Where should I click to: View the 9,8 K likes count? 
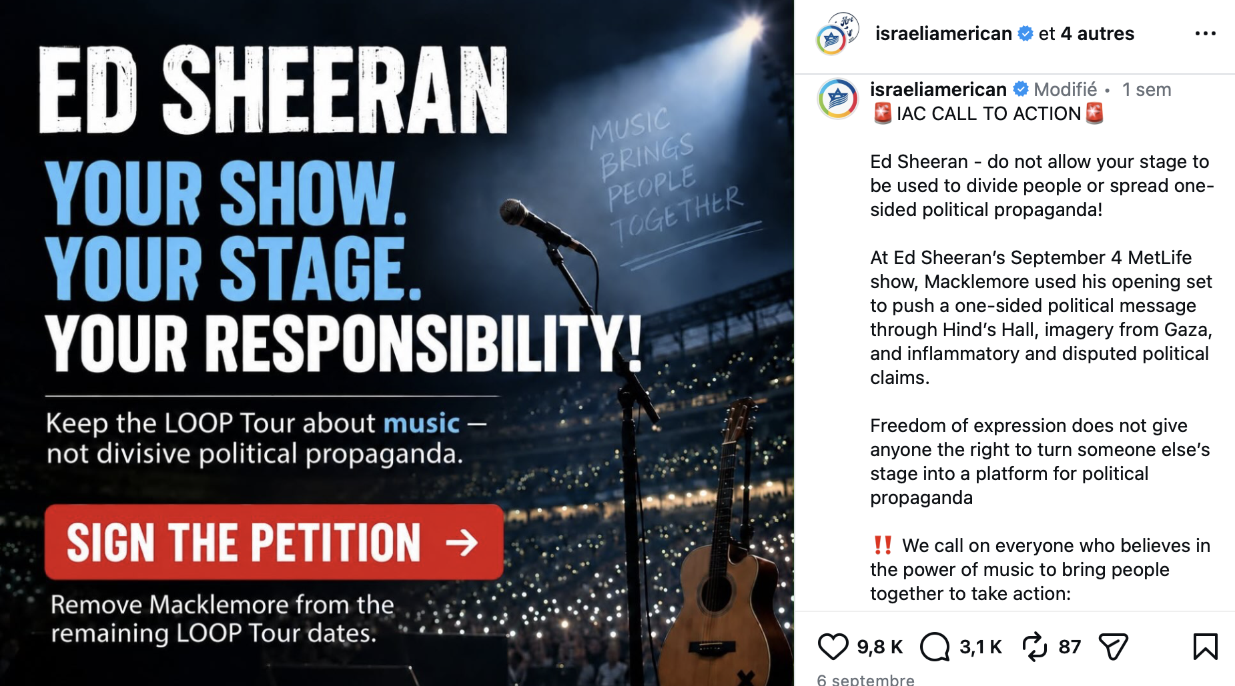[879, 647]
